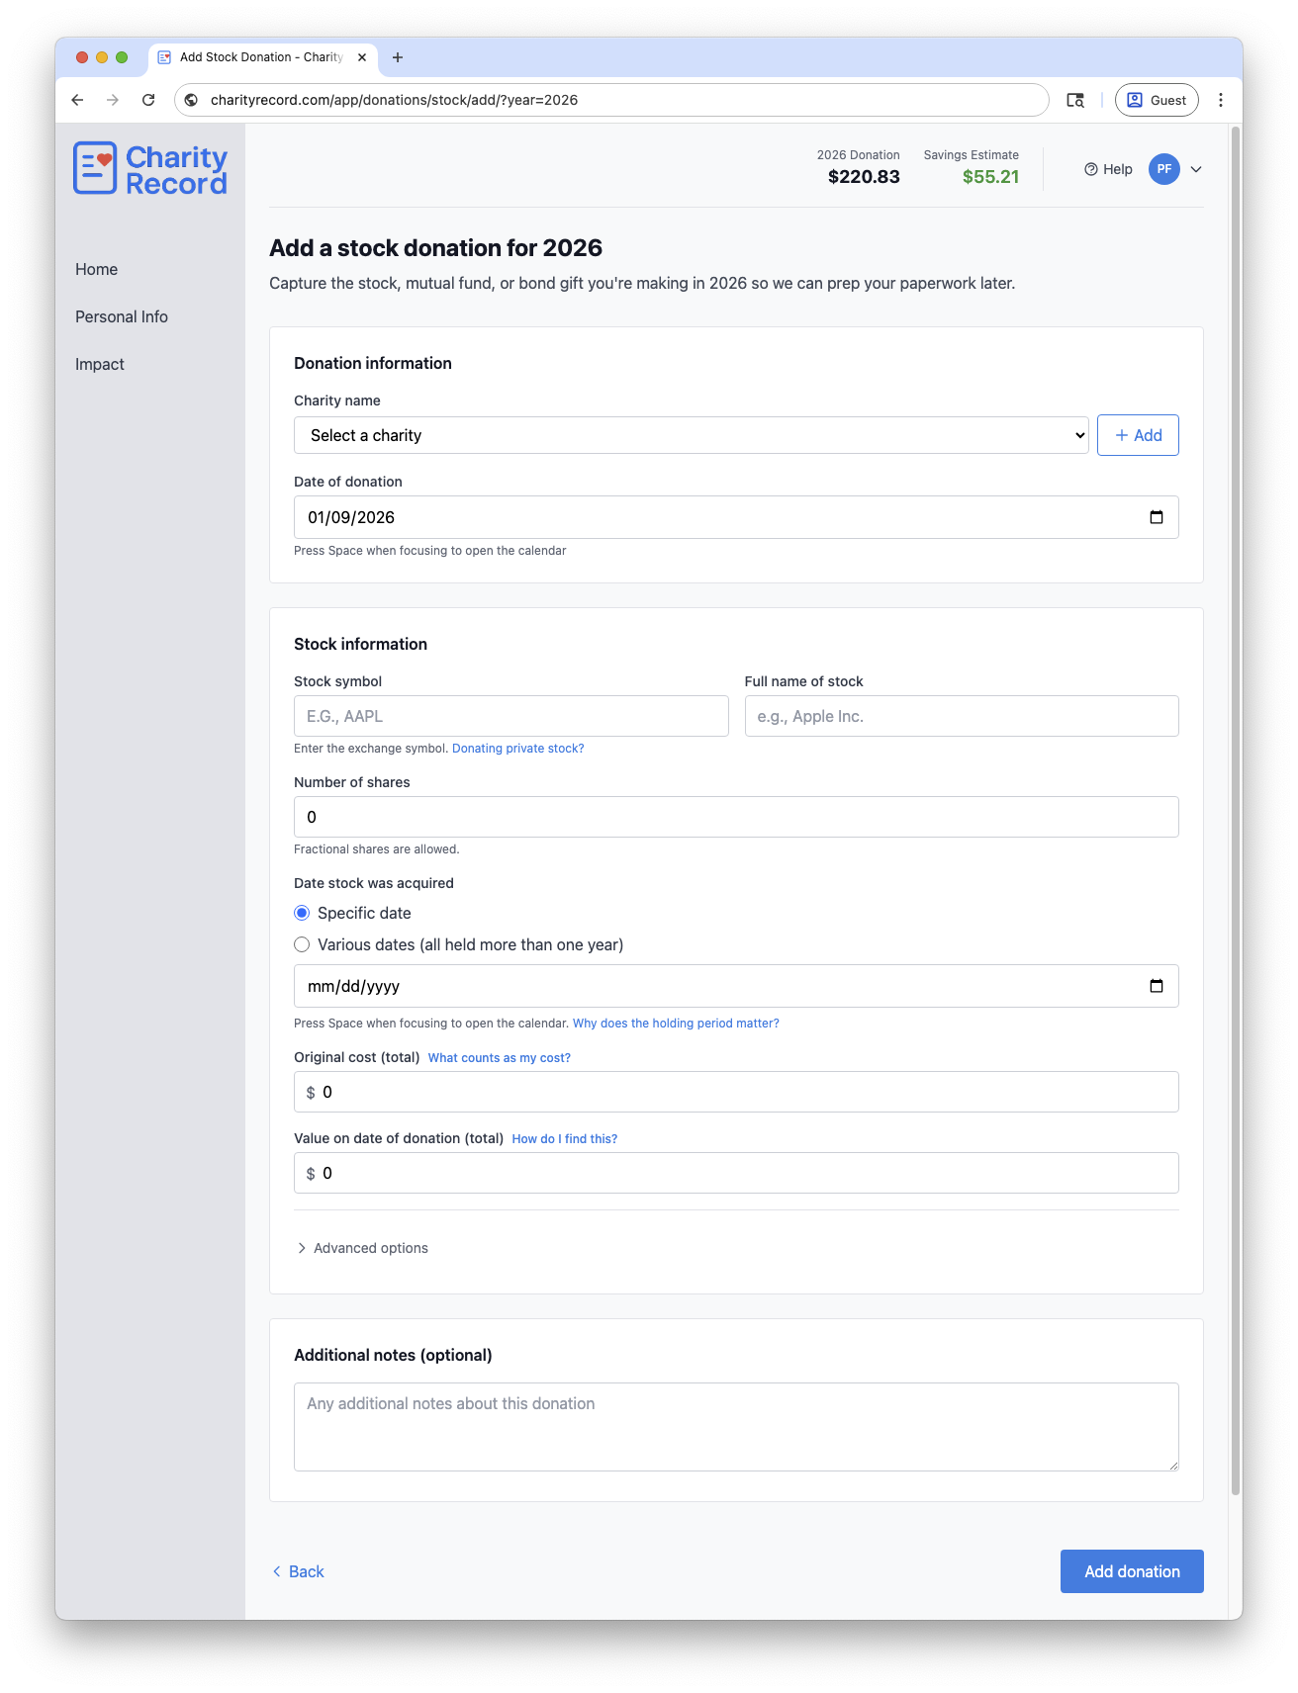Focus the acquired date mm/dd/yyyy field
The image size is (1298, 1693).
click(x=736, y=986)
